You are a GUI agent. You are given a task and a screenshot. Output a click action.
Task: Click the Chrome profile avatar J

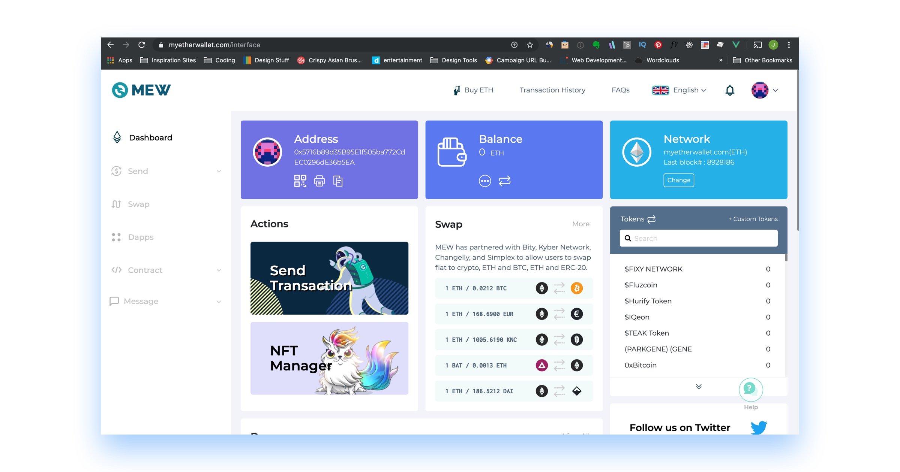coord(773,45)
